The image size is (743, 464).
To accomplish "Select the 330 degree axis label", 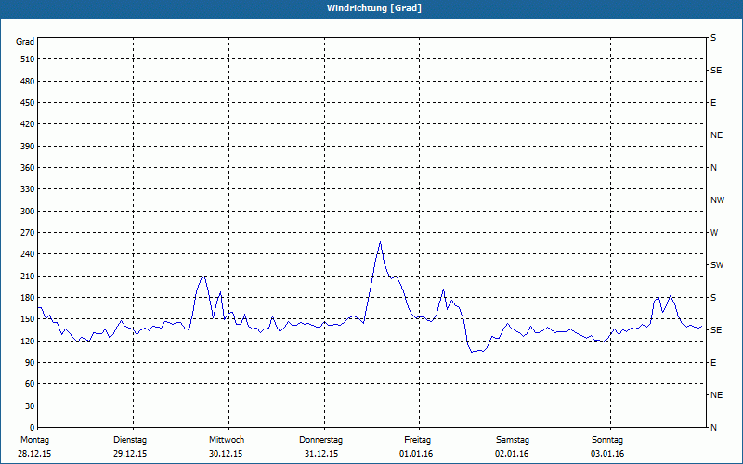I will pos(28,189).
